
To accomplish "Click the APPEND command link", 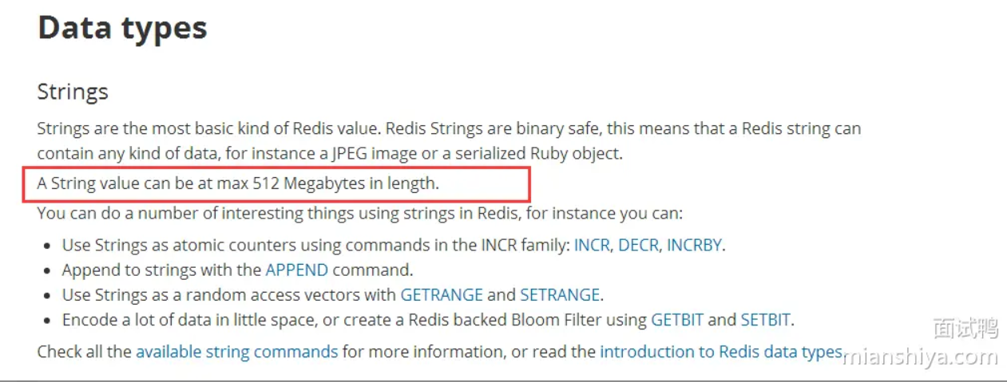I will [x=297, y=270].
